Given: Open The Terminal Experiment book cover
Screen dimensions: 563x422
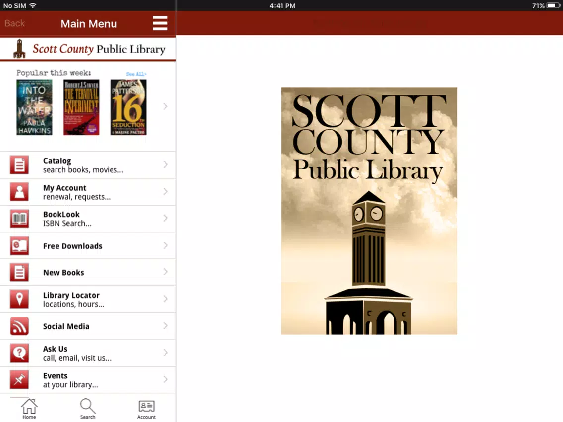Looking at the screenshot, I should (81, 107).
